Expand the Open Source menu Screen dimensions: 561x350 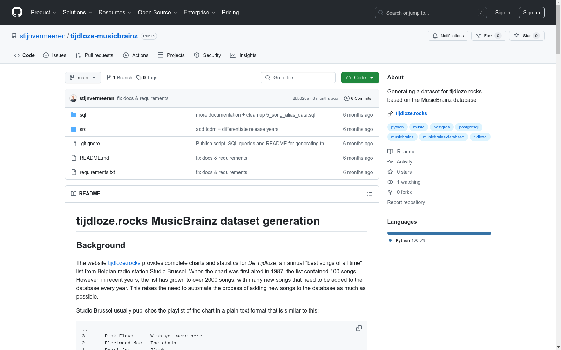coord(158,13)
